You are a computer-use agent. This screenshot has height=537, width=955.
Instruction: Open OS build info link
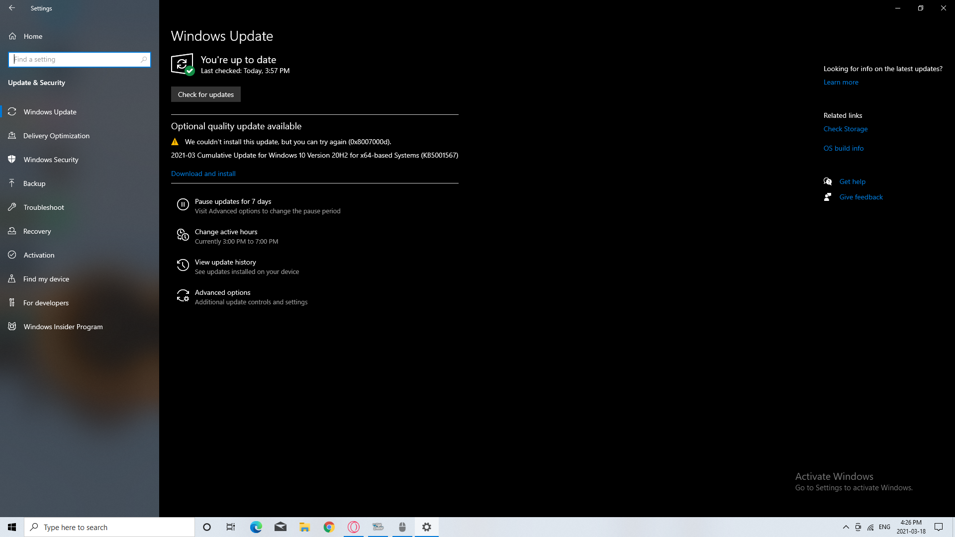844,148
